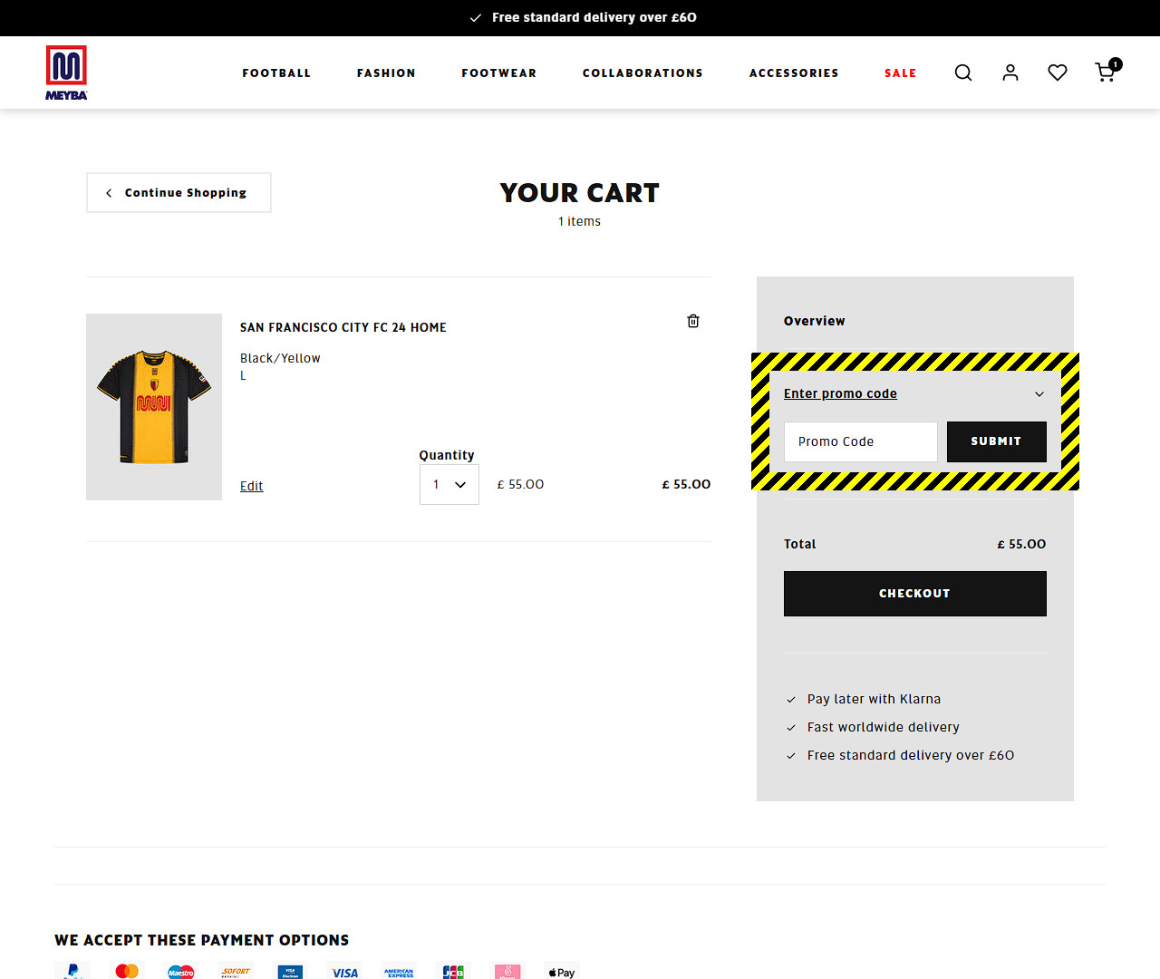Click Continue Shopping button
1160x979 pixels.
[179, 193]
